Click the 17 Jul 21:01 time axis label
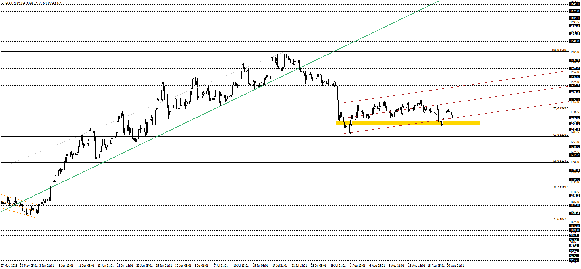The width and height of the screenshot is (581, 269). click(280, 266)
